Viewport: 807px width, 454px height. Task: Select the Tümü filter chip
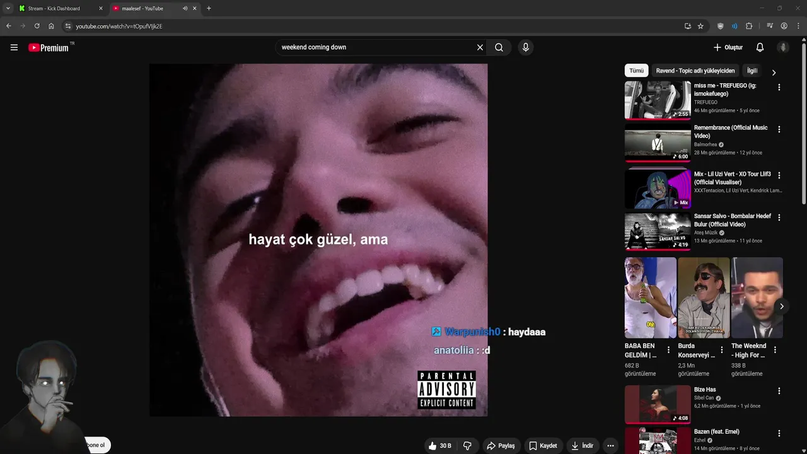637,71
